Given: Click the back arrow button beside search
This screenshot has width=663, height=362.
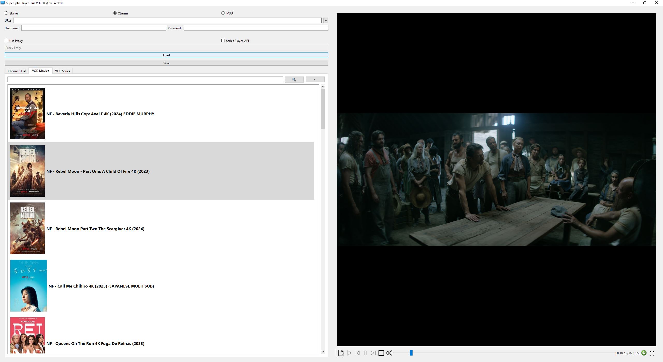Looking at the screenshot, I should pos(315,80).
